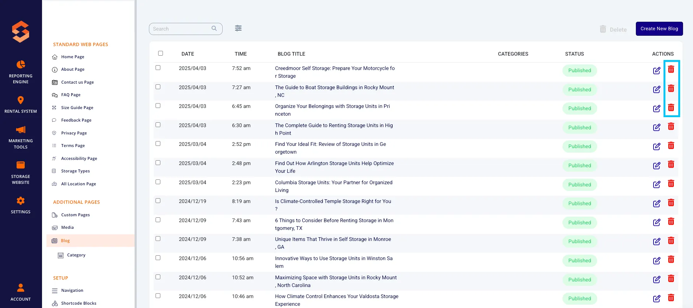Click the bulk Delete button
Screen dimensions: 693x308
click(x=613, y=29)
